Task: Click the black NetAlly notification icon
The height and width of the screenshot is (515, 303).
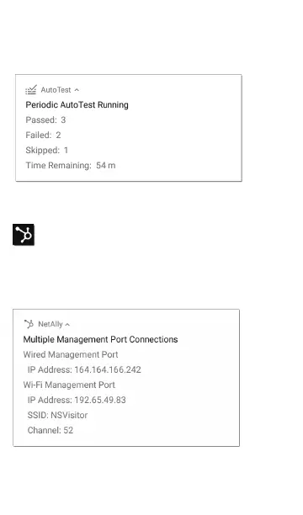Action: point(24,235)
